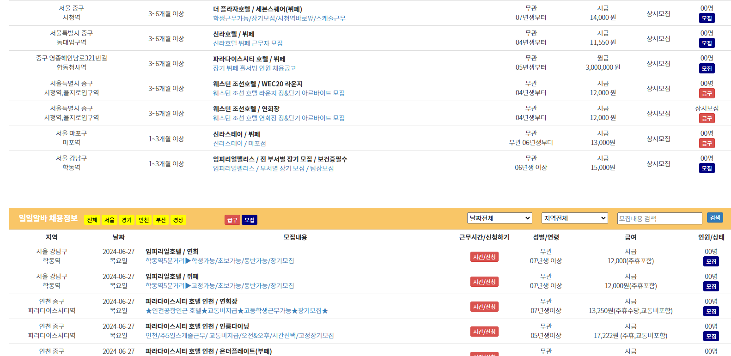Screen dimensions: 731x356
Task: Click the 모집 badge on The Plaza Hotel row
Action: [x=707, y=18]
